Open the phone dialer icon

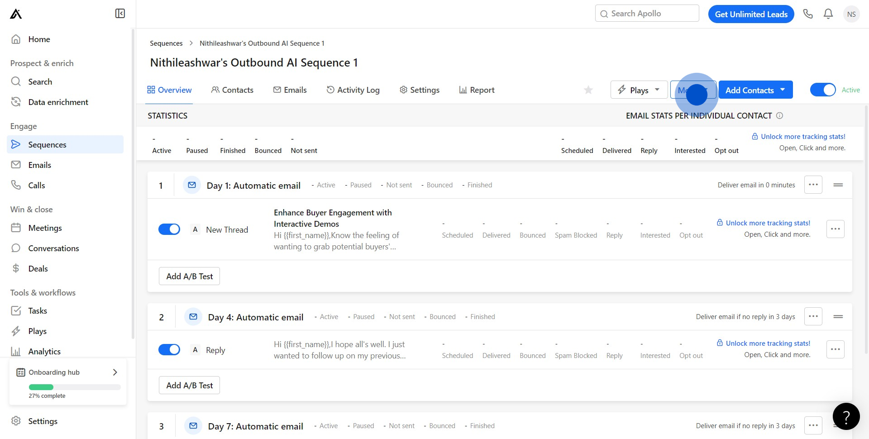[x=808, y=14]
